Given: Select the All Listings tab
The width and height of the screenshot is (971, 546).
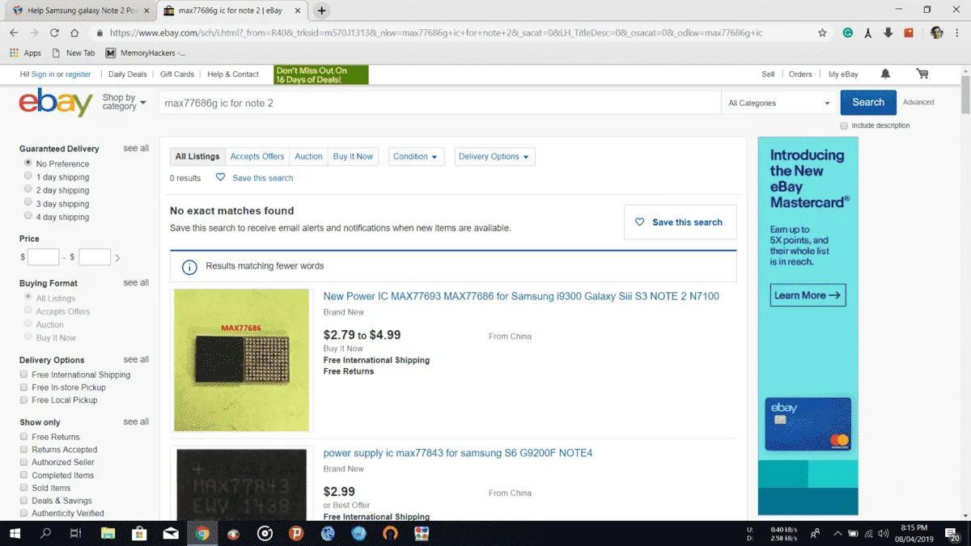Looking at the screenshot, I should tap(197, 157).
